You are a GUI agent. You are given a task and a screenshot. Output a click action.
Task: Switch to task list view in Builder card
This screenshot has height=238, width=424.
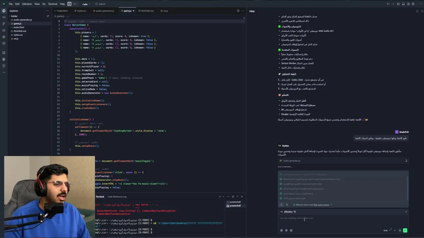pyautogui.click(x=282, y=205)
